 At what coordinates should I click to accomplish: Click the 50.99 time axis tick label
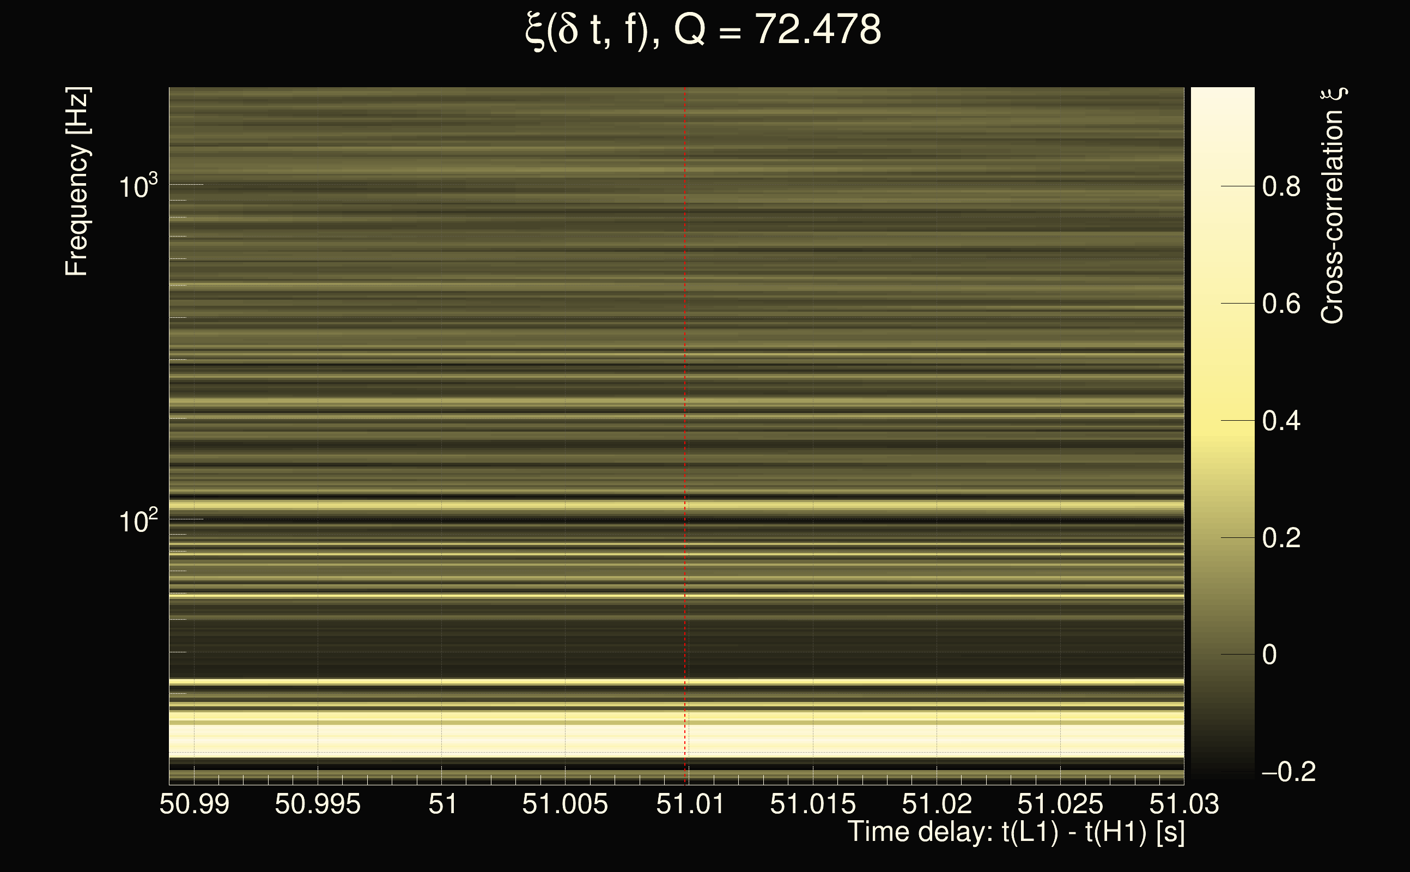coord(195,804)
